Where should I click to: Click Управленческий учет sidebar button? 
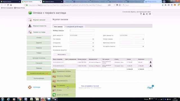pos(39,73)
